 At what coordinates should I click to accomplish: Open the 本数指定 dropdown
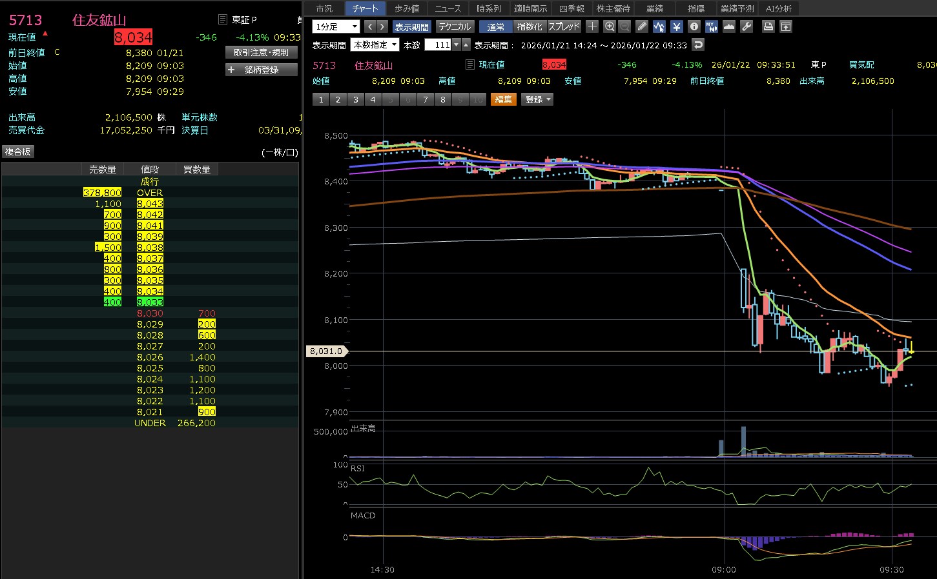tap(375, 44)
